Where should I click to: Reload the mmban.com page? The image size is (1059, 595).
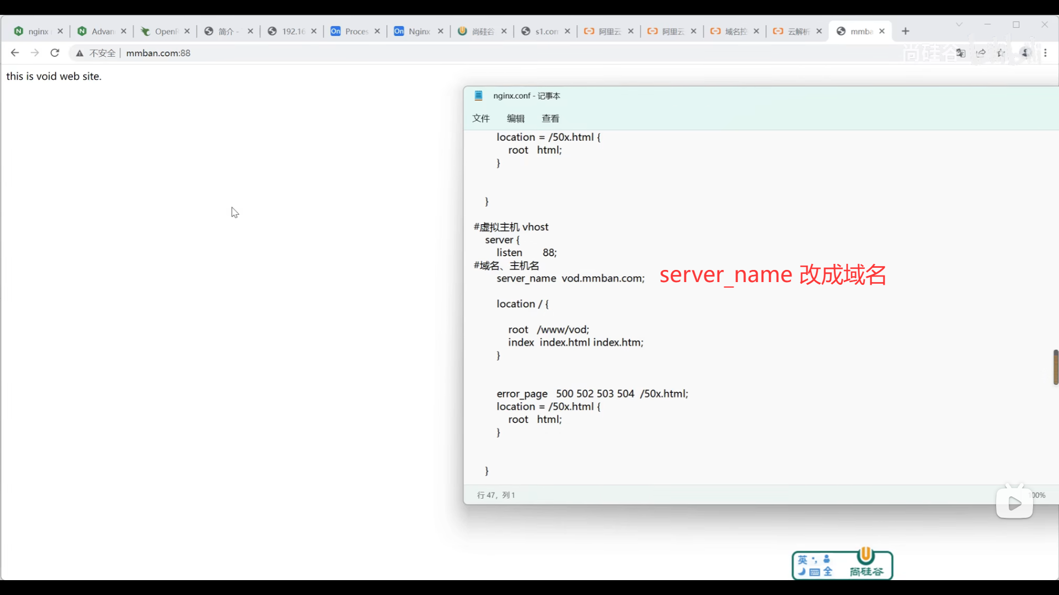pyautogui.click(x=55, y=53)
